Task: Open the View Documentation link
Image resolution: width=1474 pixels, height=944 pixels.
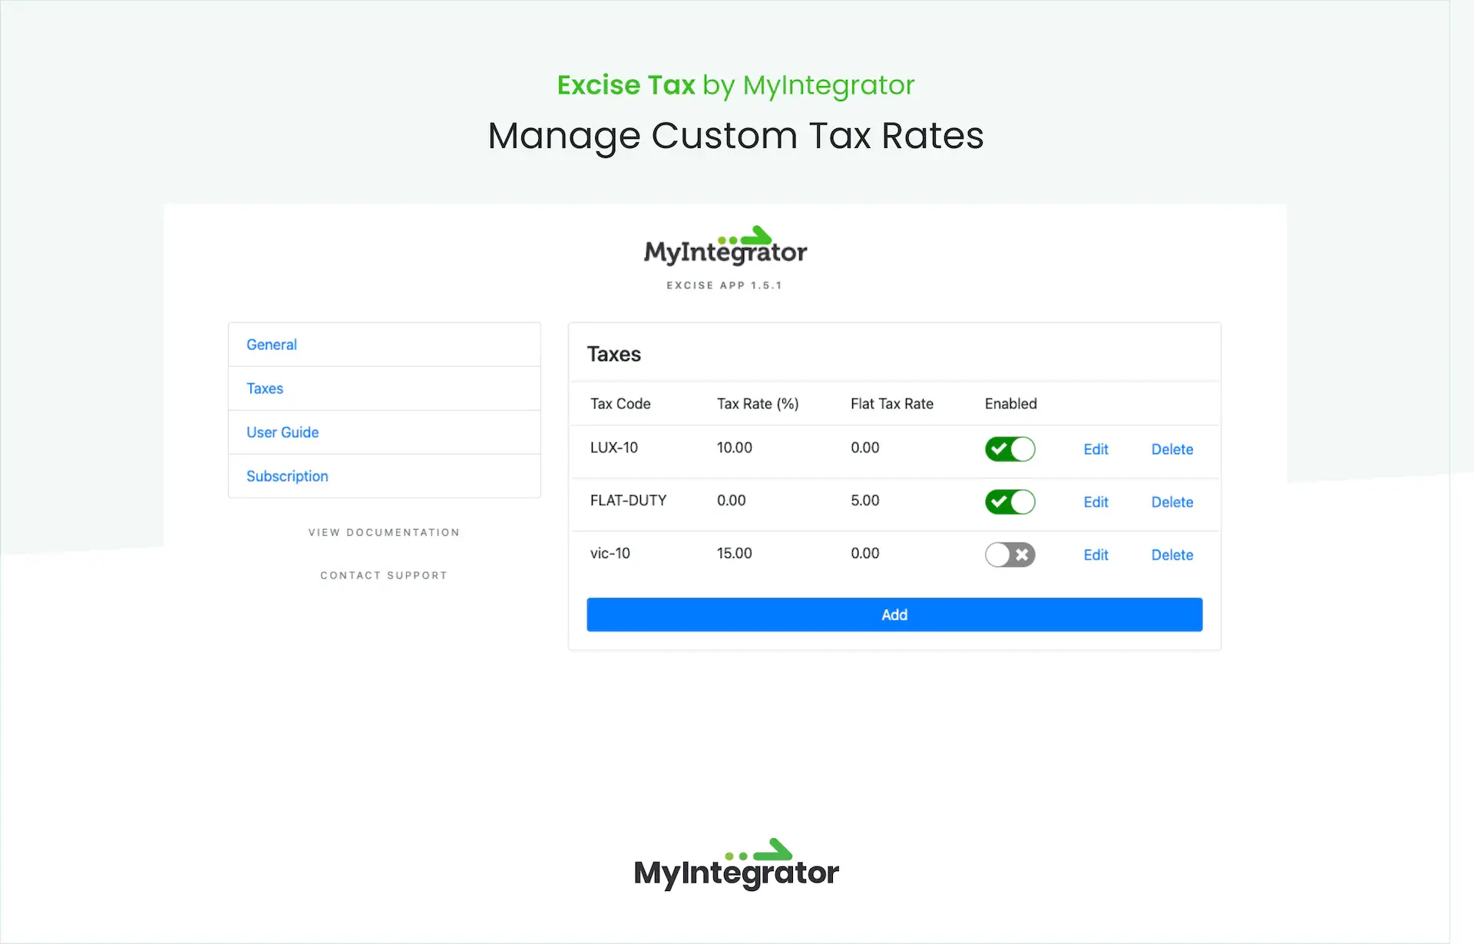Action: [x=384, y=533]
